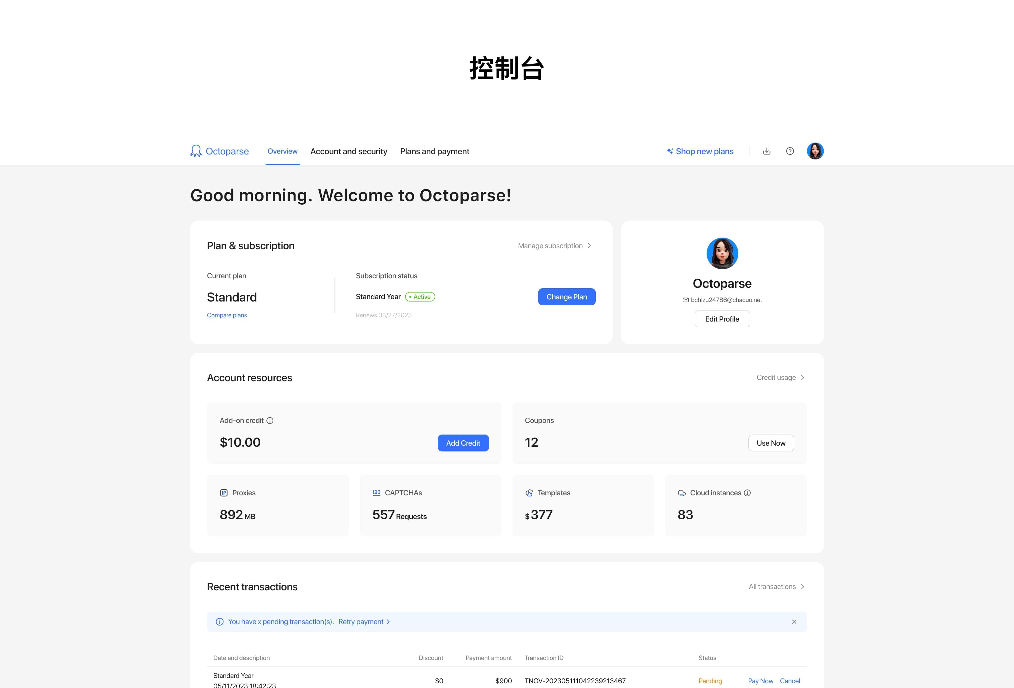Click the Proxies IP icon
The width and height of the screenshot is (1014, 688).
point(224,493)
